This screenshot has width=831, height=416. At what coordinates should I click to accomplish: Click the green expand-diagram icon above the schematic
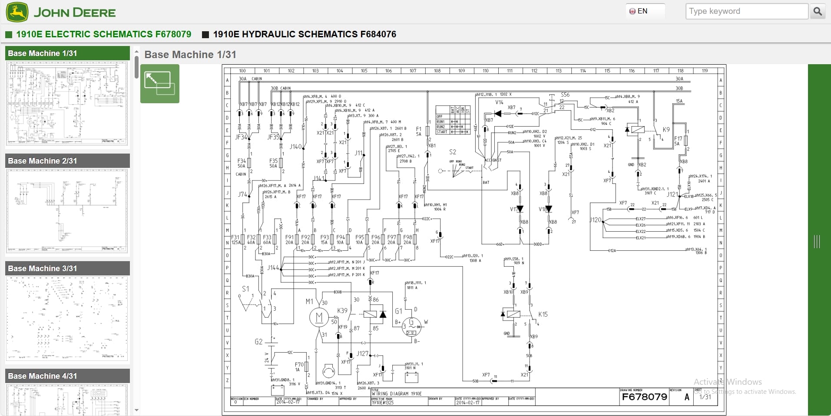tap(159, 84)
